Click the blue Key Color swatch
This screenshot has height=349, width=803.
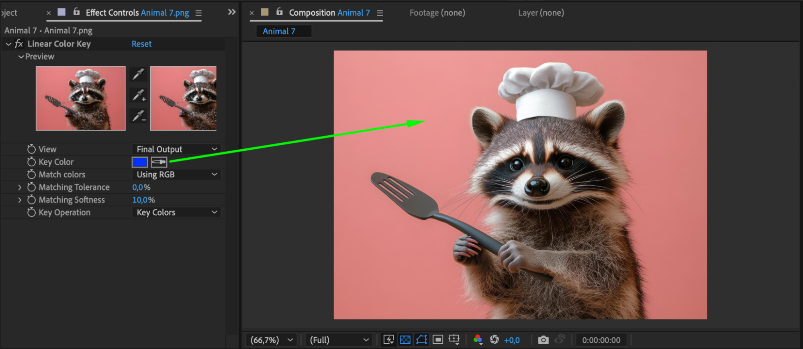click(x=140, y=162)
